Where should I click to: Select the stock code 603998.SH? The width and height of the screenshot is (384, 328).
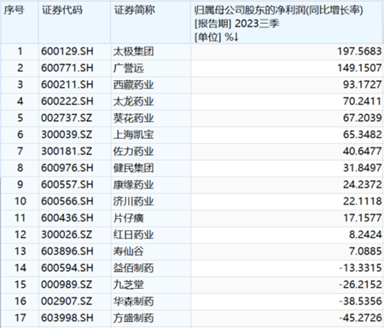(x=67, y=318)
